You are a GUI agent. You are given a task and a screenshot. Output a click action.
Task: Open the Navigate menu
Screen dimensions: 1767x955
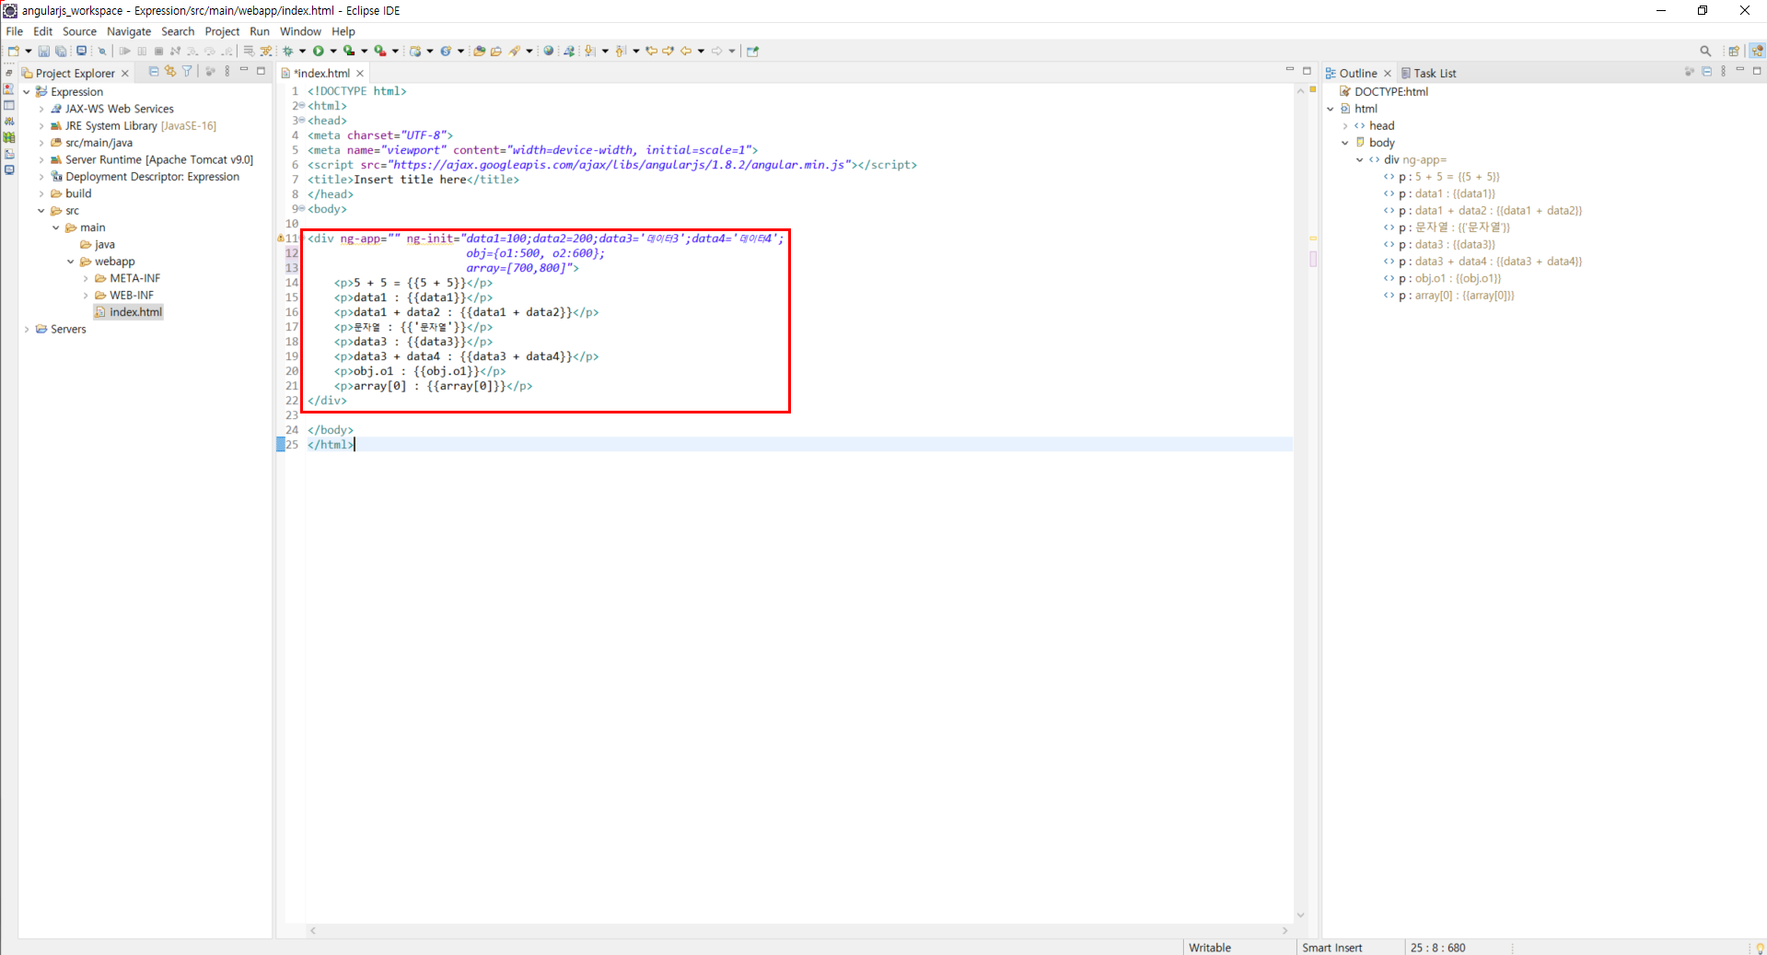(129, 31)
